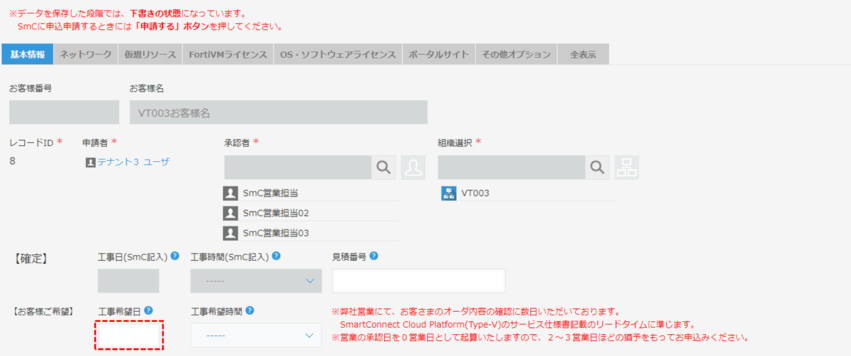Click the user icon beside SmC営業担当02
Screen dimensions: 851x356
(230, 213)
